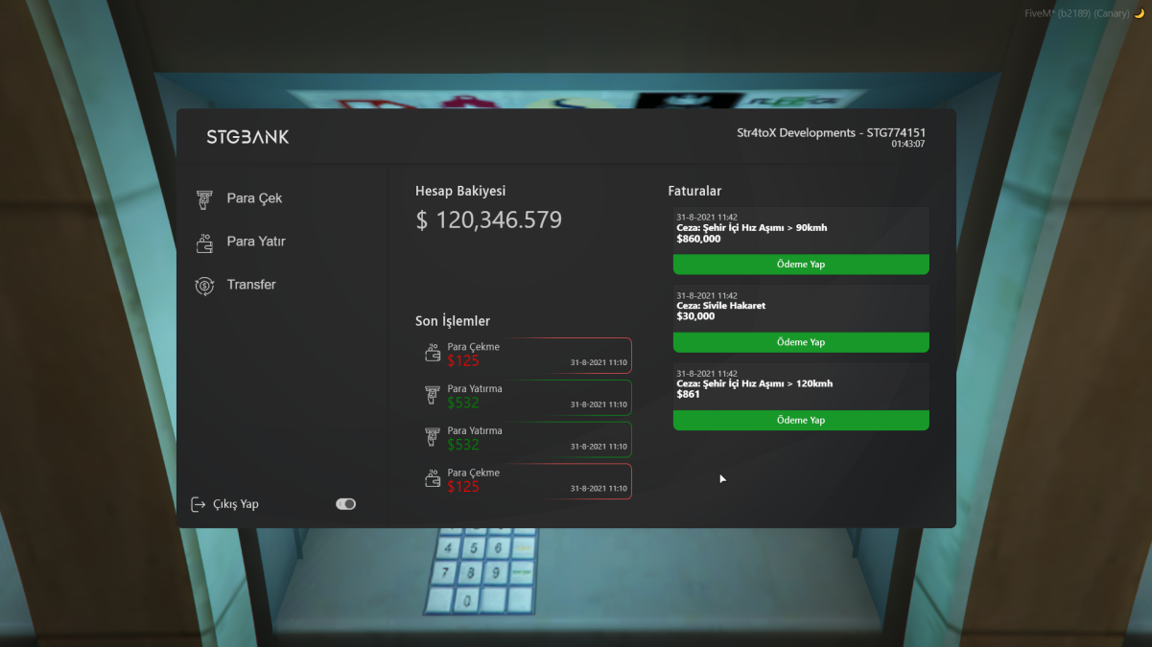1152x647 pixels.
Task: Click the Faturalar heading
Action: coord(694,191)
